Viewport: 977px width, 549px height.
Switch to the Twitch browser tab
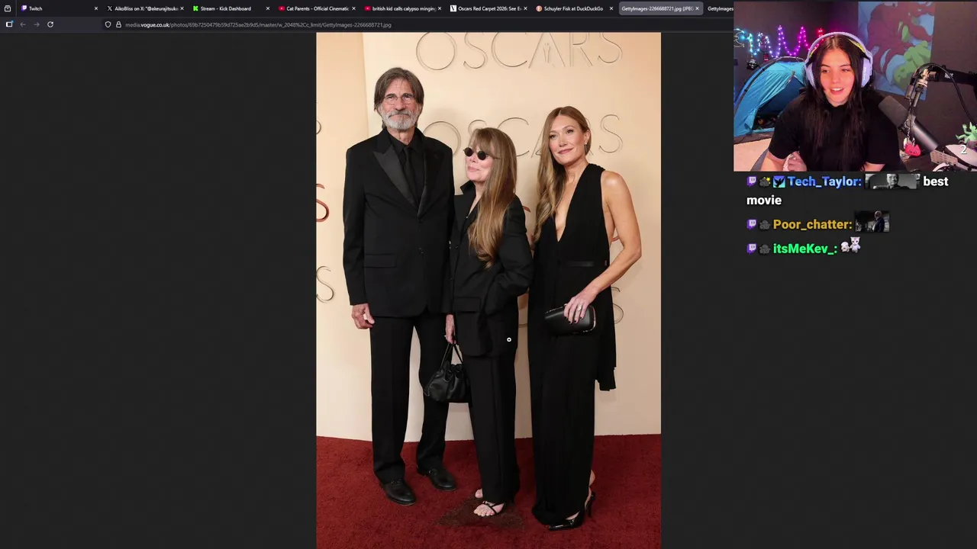coord(58,8)
